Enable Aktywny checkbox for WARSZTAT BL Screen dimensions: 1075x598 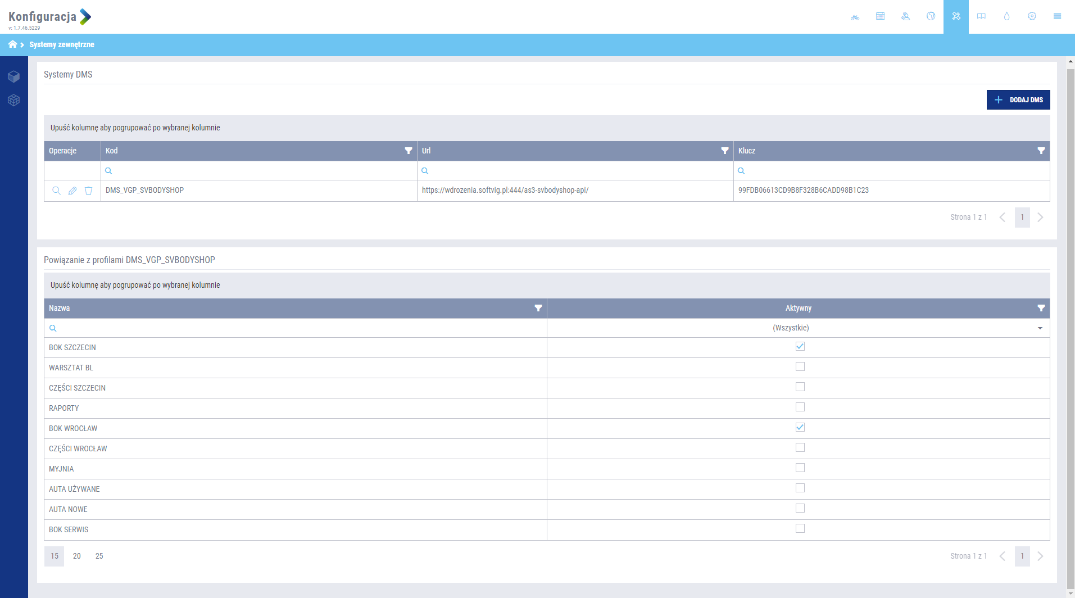click(800, 367)
